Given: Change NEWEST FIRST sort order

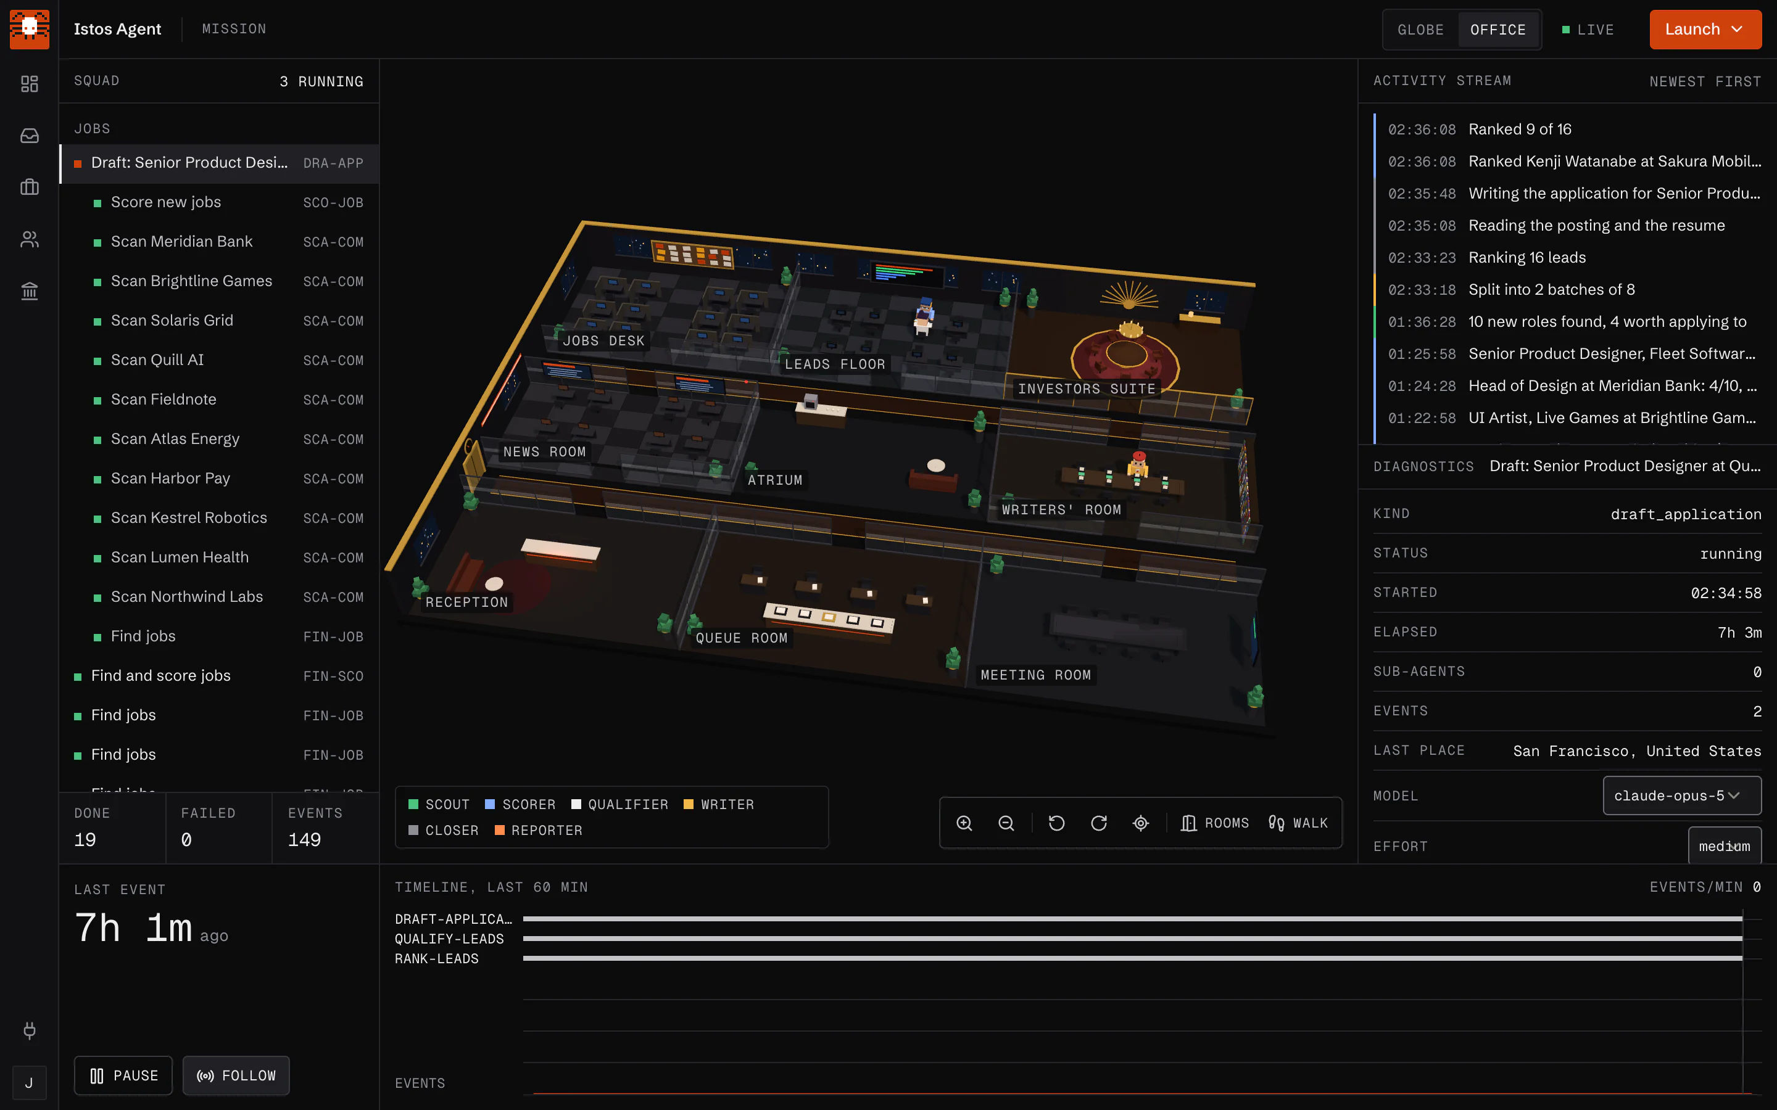Looking at the screenshot, I should pyautogui.click(x=1705, y=81).
